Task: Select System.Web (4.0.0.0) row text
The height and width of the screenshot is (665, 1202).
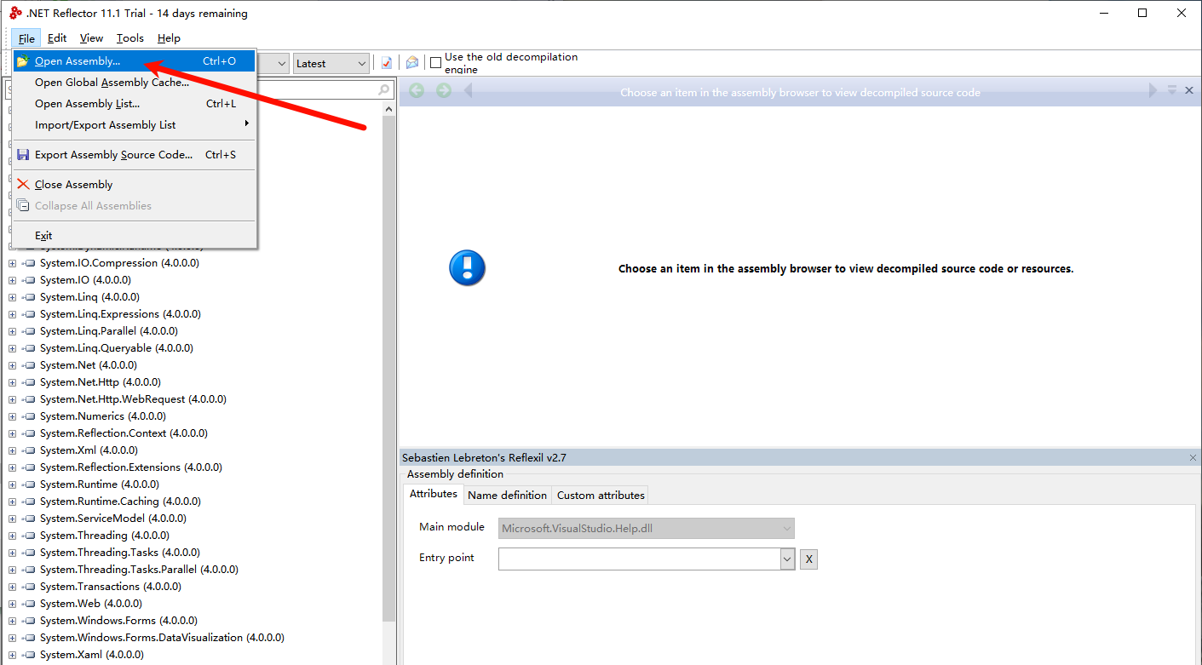Action: tap(91, 604)
